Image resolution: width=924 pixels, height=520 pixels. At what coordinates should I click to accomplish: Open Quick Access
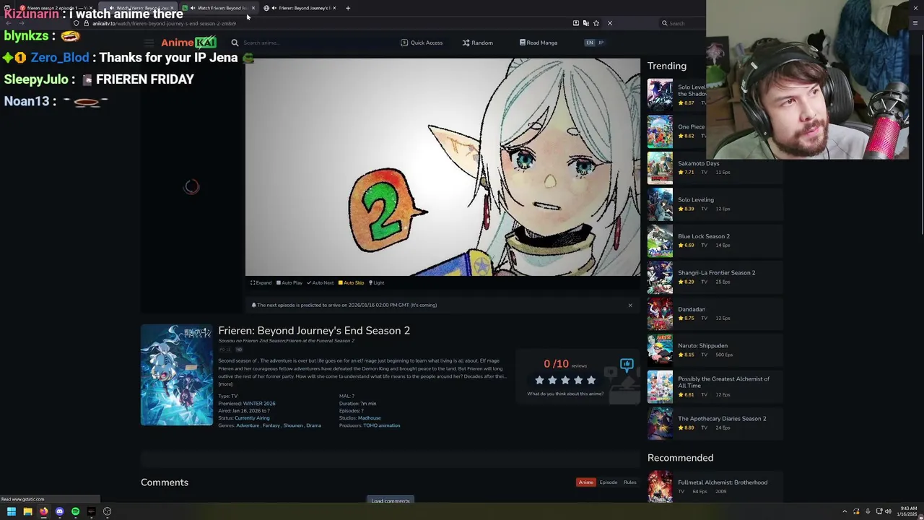click(422, 43)
